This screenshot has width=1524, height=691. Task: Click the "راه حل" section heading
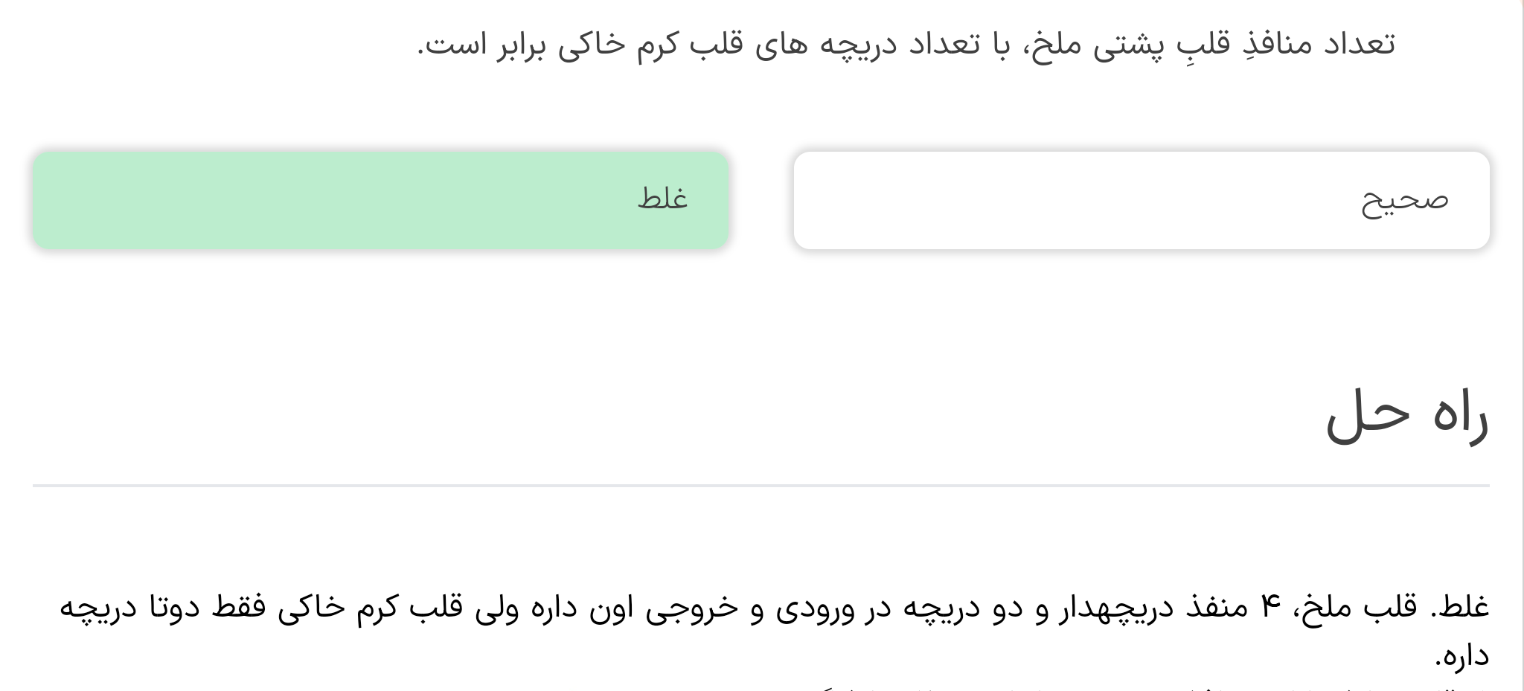tap(1406, 417)
